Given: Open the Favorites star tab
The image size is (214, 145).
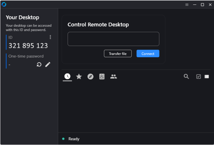Looking at the screenshot, I should point(79,77).
